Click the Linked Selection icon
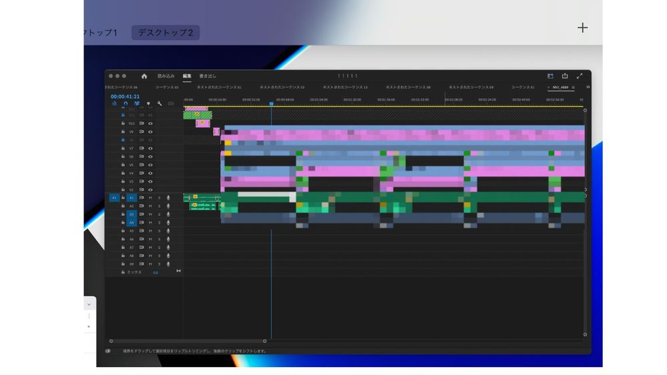This screenshot has height=375, width=667. [137, 103]
